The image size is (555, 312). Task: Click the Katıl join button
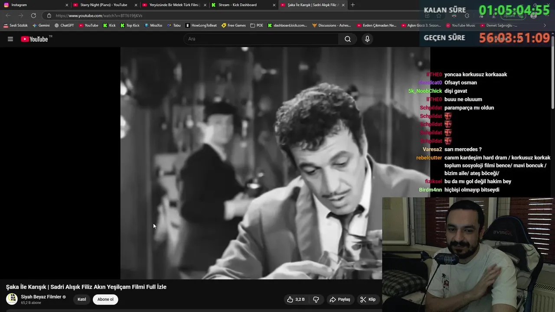(82, 299)
